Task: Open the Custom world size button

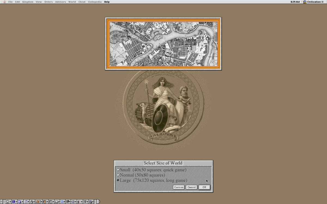Action: click(179, 187)
